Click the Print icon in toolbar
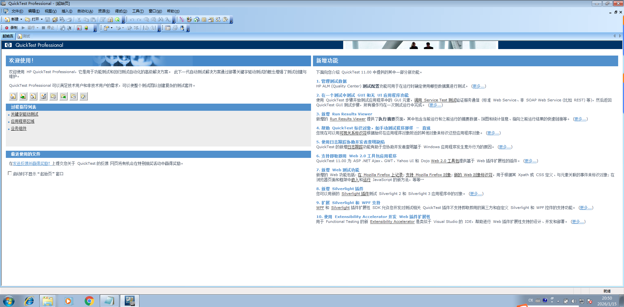 (69, 19)
